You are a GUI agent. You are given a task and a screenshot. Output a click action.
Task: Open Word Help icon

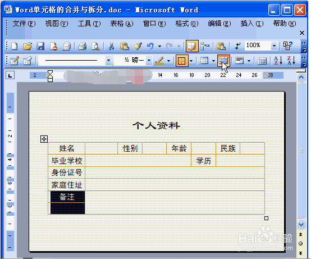point(288,46)
